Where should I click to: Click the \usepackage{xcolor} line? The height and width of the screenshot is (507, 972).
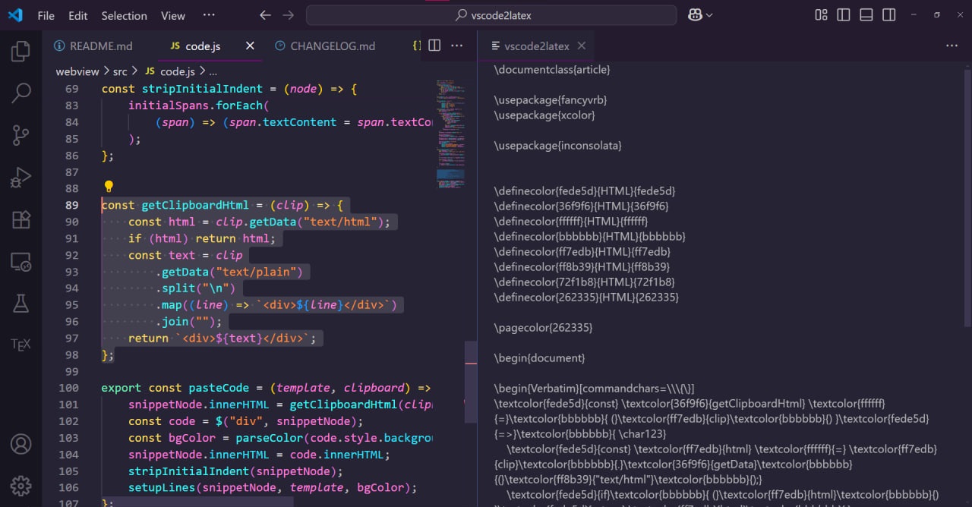[x=544, y=115]
